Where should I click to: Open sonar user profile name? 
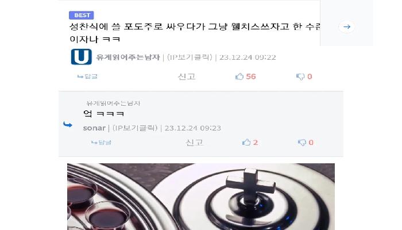pyautogui.click(x=94, y=128)
